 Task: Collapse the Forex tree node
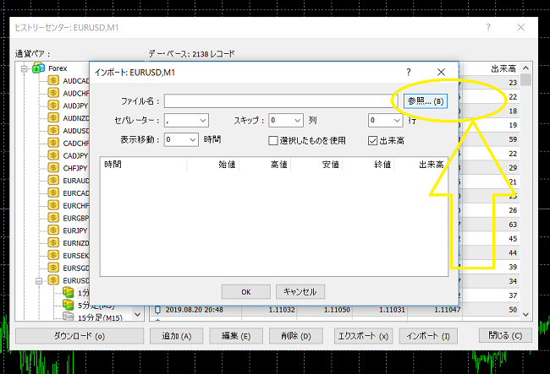(25, 68)
